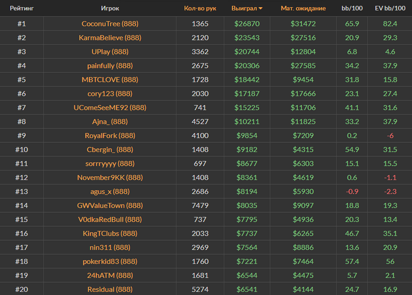
Task: Open November9KK (888) player profile
Action: pyautogui.click(x=110, y=177)
